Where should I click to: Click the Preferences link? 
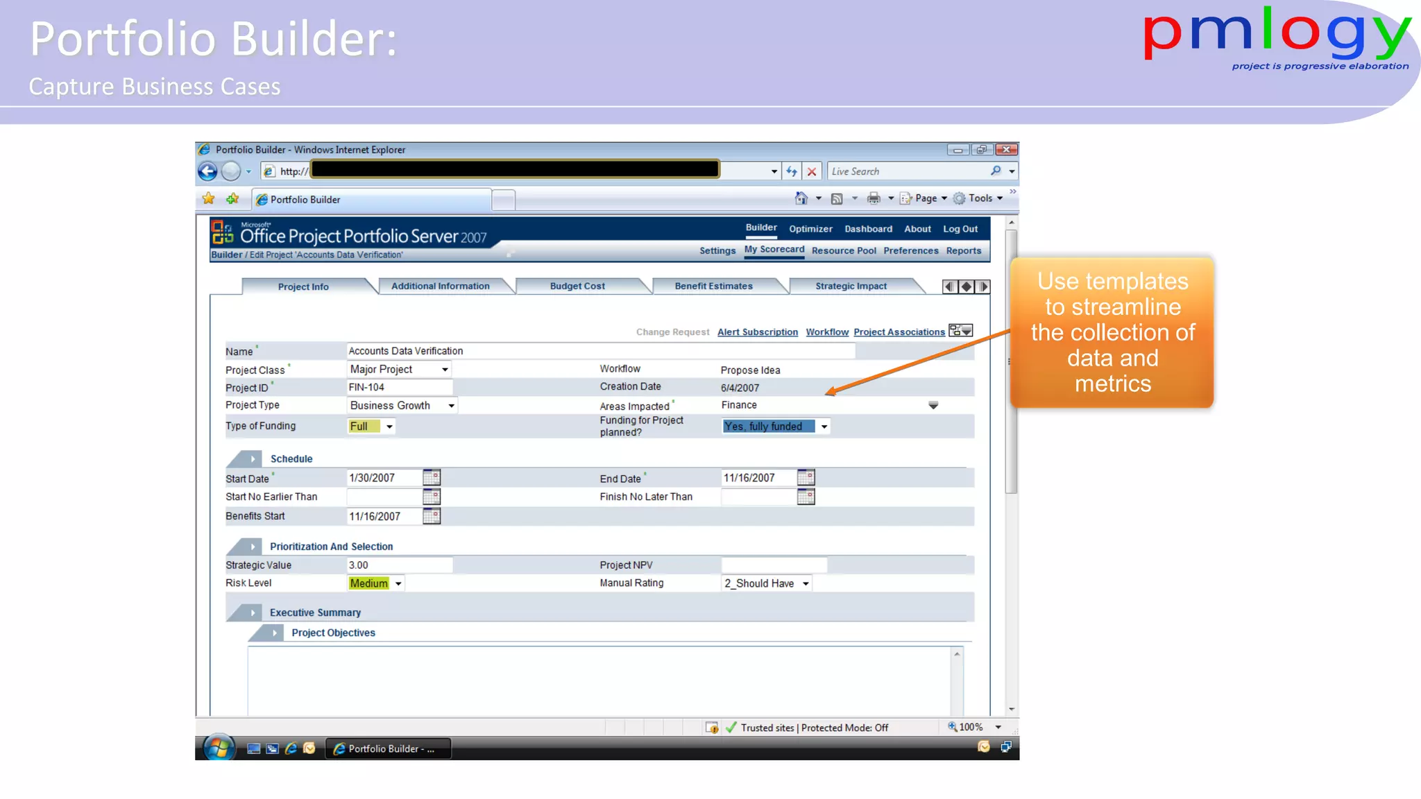click(911, 251)
